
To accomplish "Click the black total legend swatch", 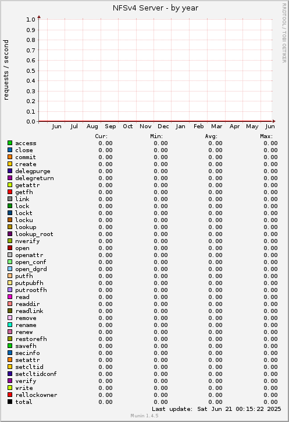I will (10, 402).
